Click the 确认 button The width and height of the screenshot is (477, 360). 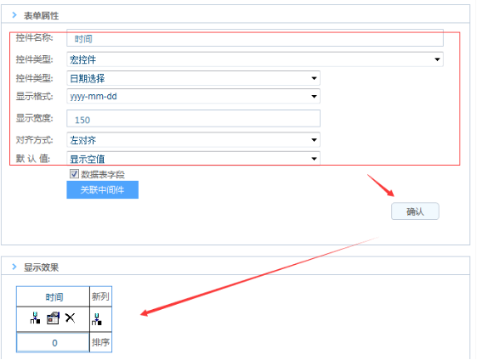coord(415,211)
